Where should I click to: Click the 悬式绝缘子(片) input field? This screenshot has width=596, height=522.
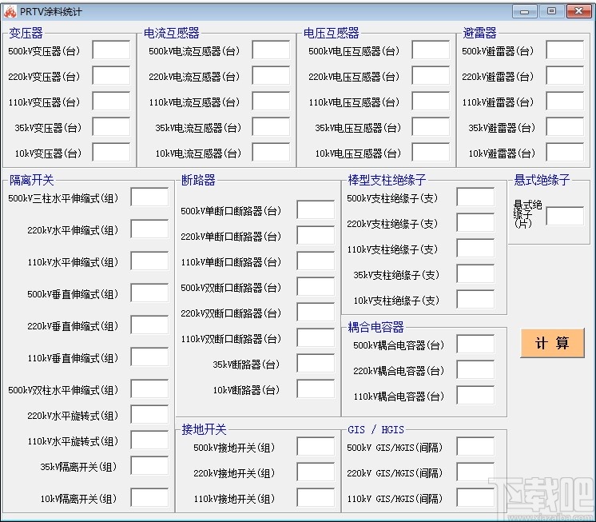point(565,217)
